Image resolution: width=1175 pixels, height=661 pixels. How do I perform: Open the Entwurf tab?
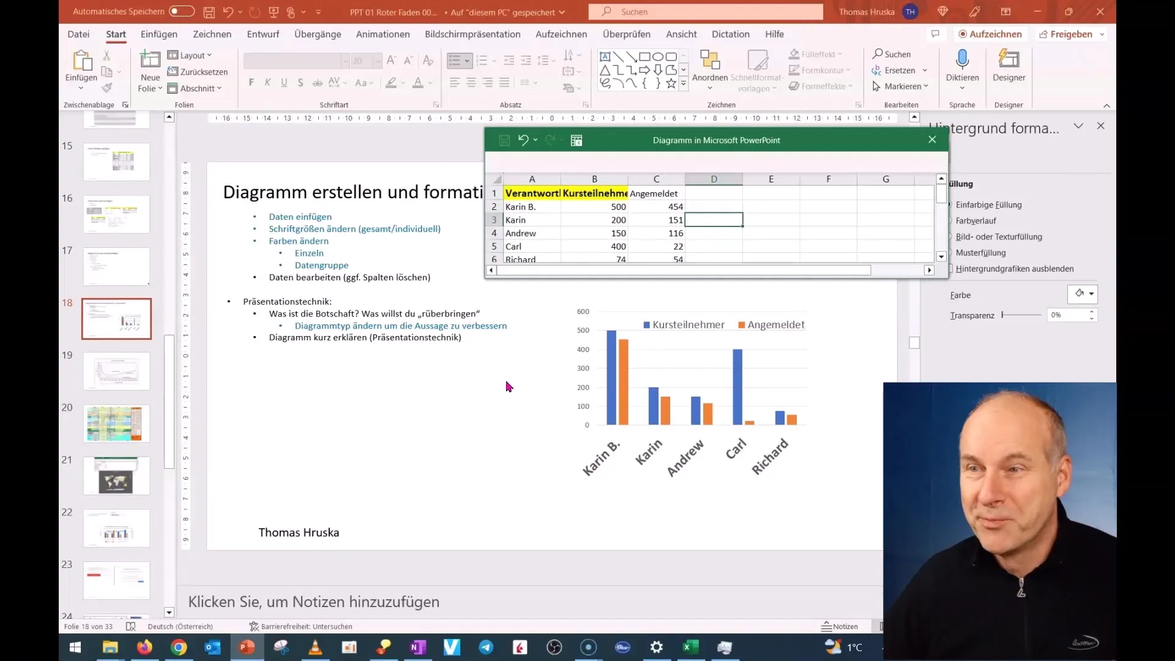[x=263, y=34]
